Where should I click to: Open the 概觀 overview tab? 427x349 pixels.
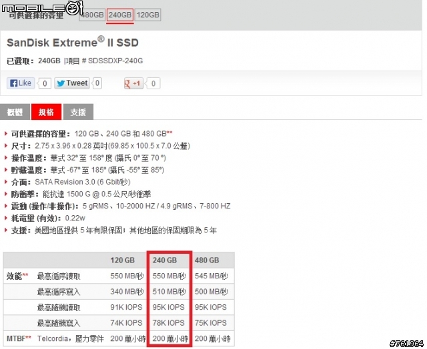[15, 112]
